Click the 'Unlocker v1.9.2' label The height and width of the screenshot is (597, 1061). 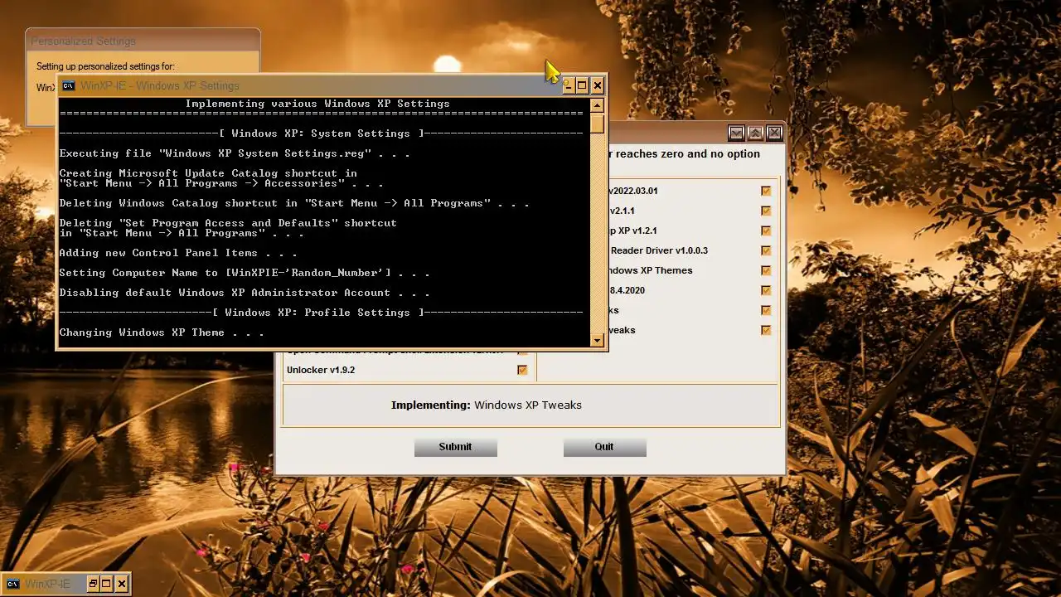pyautogui.click(x=321, y=370)
